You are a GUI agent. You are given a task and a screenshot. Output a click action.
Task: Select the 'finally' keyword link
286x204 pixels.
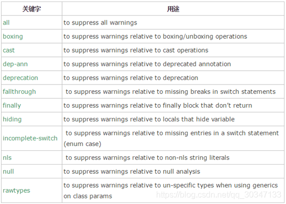pos(12,106)
